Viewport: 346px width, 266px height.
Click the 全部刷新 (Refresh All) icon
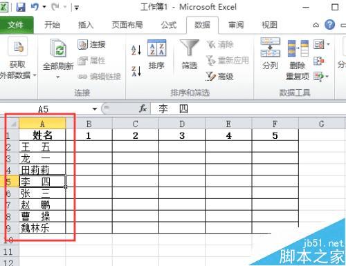tap(58, 48)
